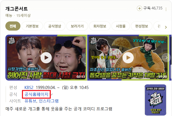Play the 자초하신 일입니다 풀버전 video
Image resolution: width=172 pixels, height=116 pixels.
click(128, 58)
